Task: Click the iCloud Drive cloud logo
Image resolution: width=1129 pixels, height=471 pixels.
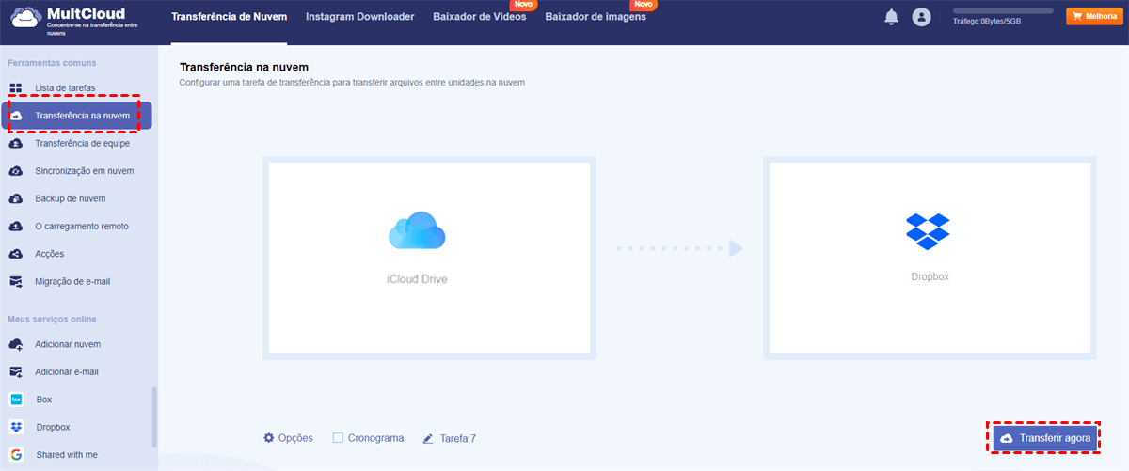Action: coord(417,231)
